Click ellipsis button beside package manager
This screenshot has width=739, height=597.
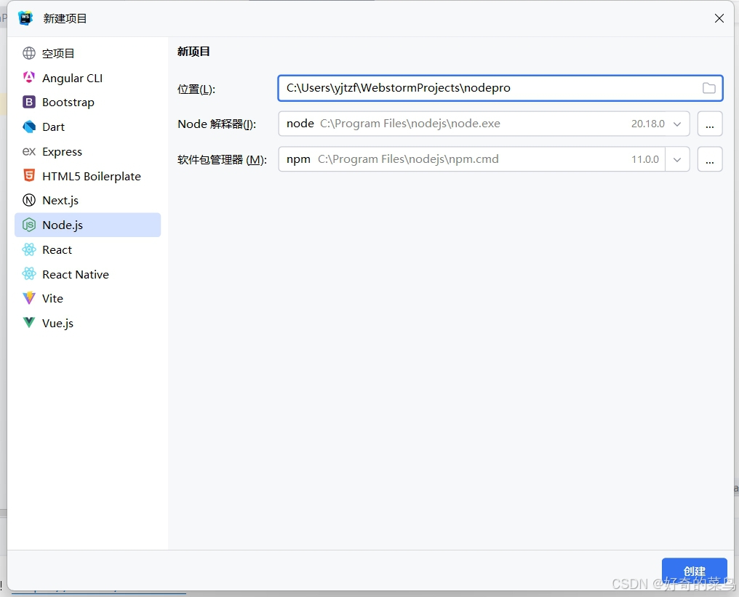click(x=710, y=160)
